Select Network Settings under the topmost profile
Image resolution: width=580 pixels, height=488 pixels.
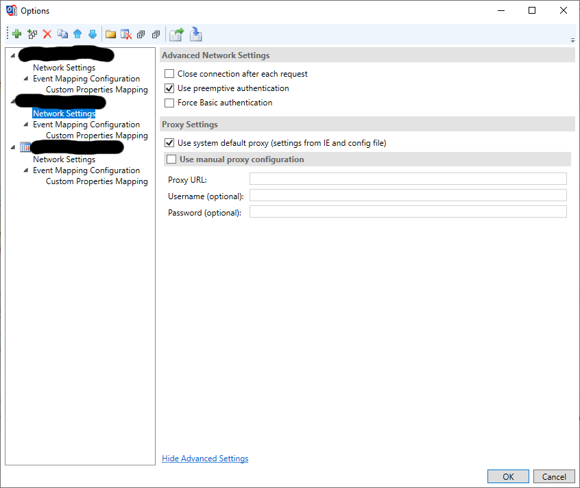click(x=64, y=68)
